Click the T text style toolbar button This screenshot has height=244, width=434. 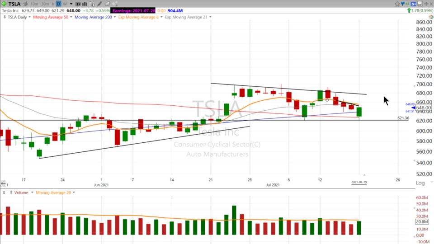coord(78,4)
